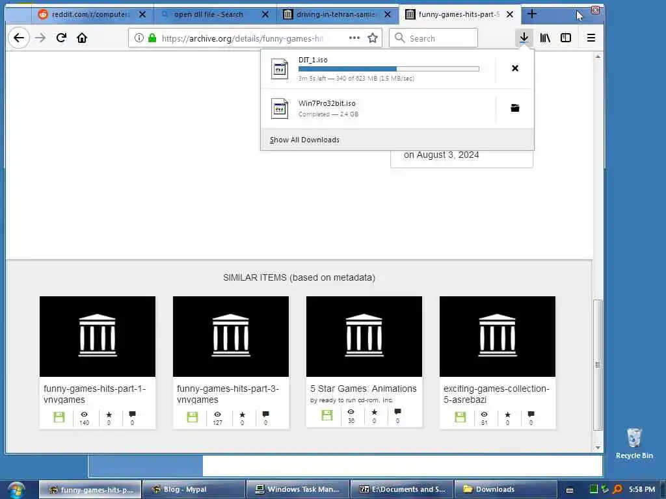
Task: Close the reddit.com tab
Action: click(142, 14)
